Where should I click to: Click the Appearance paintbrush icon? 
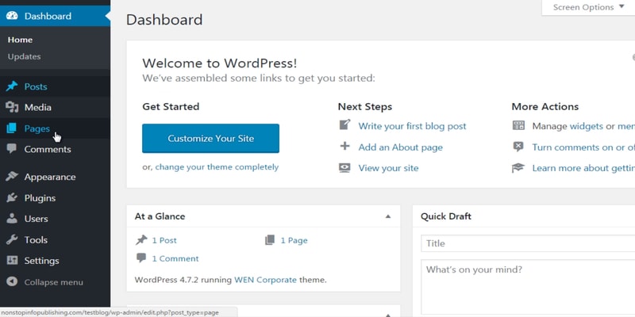coord(11,177)
